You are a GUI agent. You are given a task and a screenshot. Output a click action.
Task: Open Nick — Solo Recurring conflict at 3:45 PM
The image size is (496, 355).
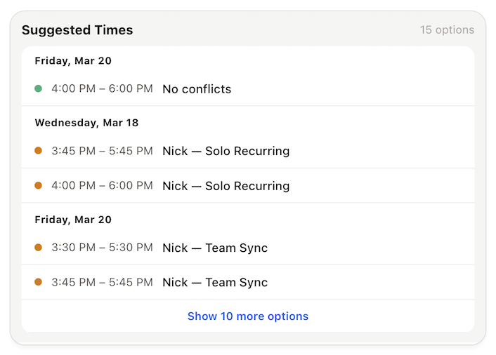pyautogui.click(x=226, y=151)
